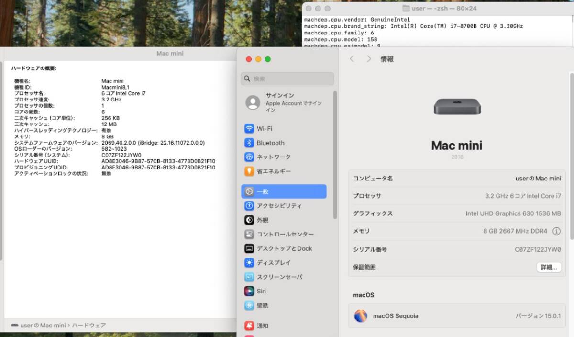Click the 検索 search field

coord(287,78)
